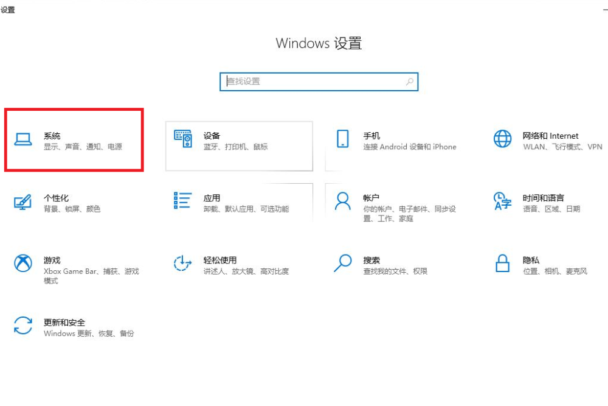Click the description 语音、区域、日期
This screenshot has width=608, height=406.
click(551, 209)
